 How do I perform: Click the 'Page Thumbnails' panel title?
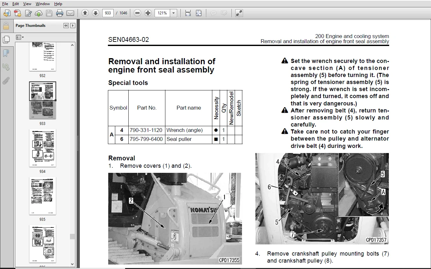click(30, 26)
